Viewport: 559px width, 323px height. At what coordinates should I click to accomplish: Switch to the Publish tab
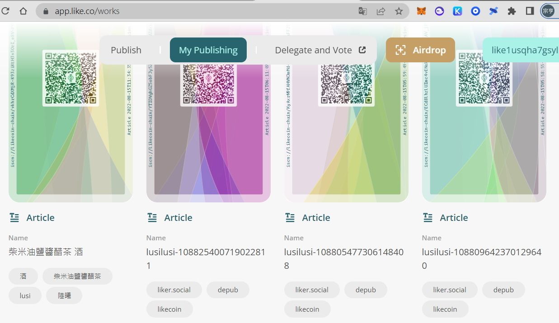click(126, 50)
